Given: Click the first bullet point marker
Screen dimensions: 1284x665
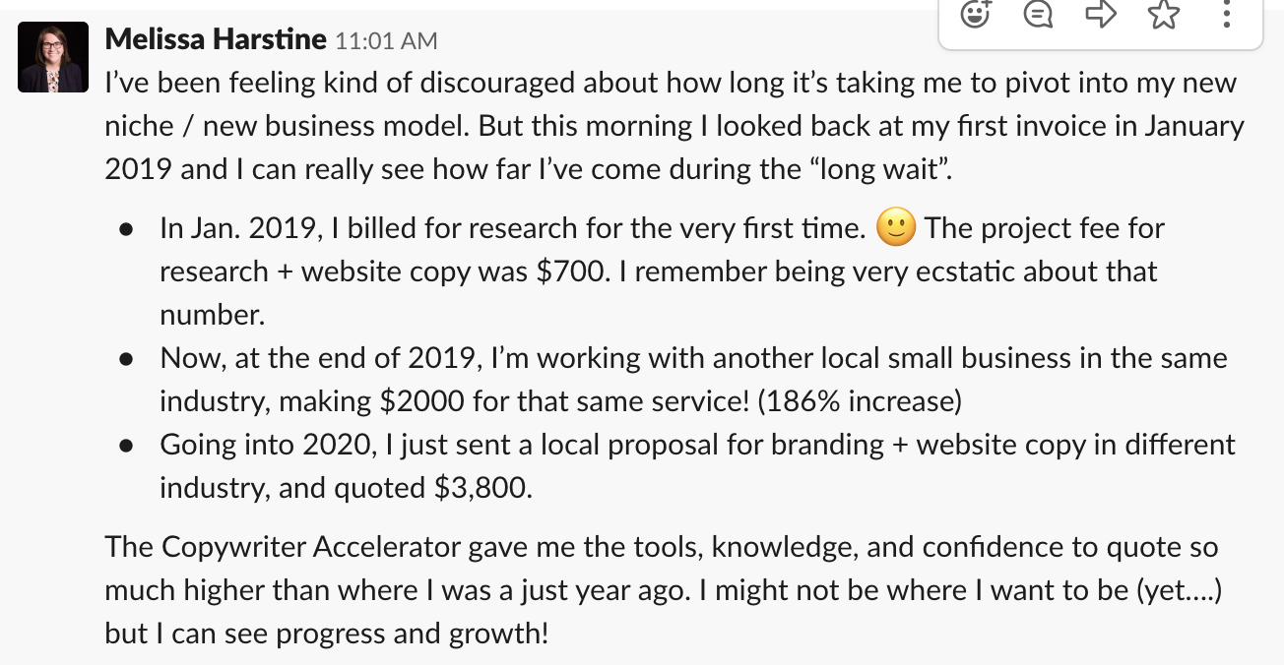Looking at the screenshot, I should (126, 230).
